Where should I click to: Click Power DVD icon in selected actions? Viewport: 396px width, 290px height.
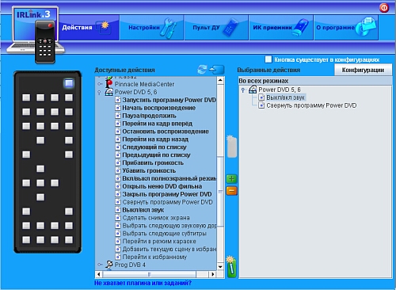pyautogui.click(x=253, y=90)
